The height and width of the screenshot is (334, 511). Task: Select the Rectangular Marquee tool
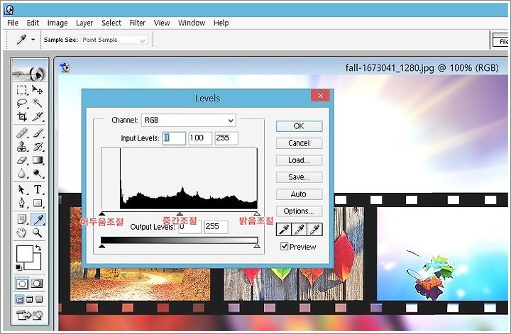(22, 89)
